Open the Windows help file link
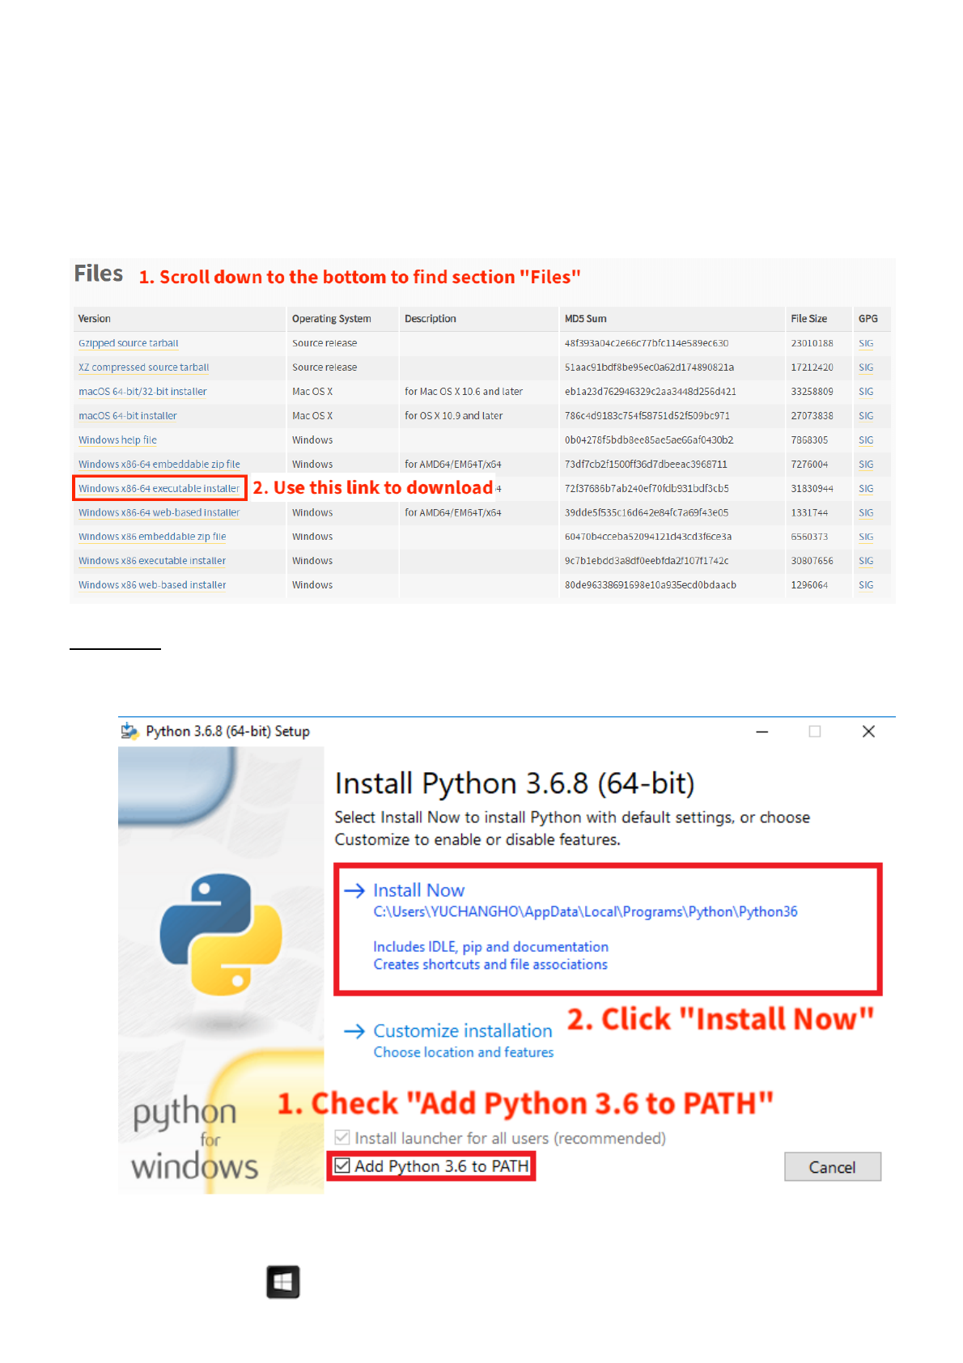 click(x=117, y=440)
